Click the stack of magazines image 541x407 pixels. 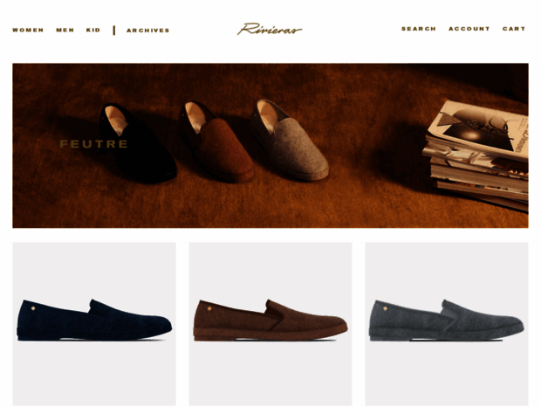coord(476,155)
